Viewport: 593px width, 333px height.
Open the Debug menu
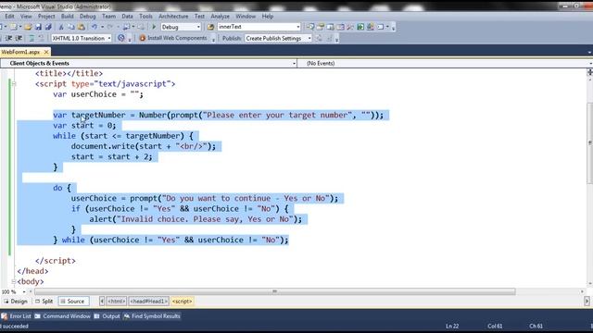pos(88,17)
